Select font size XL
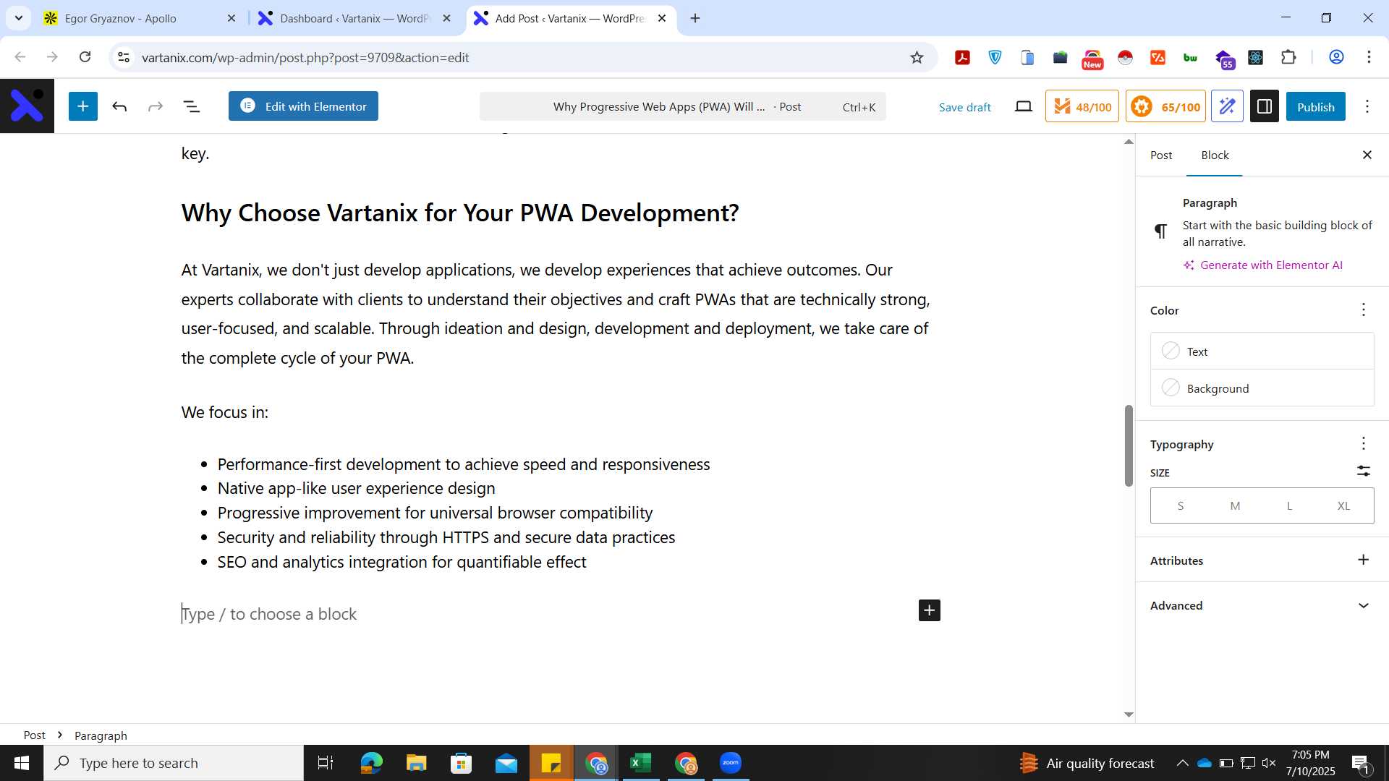Viewport: 1389px width, 781px height. click(1343, 506)
